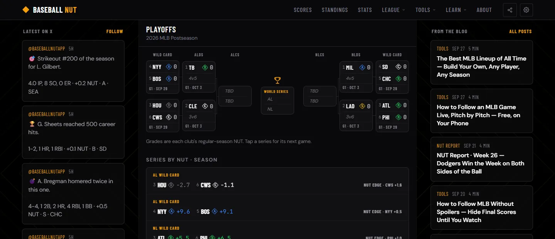The height and width of the screenshot is (239, 555).
Task: Open the Stats nav item
Action: [x=365, y=10]
